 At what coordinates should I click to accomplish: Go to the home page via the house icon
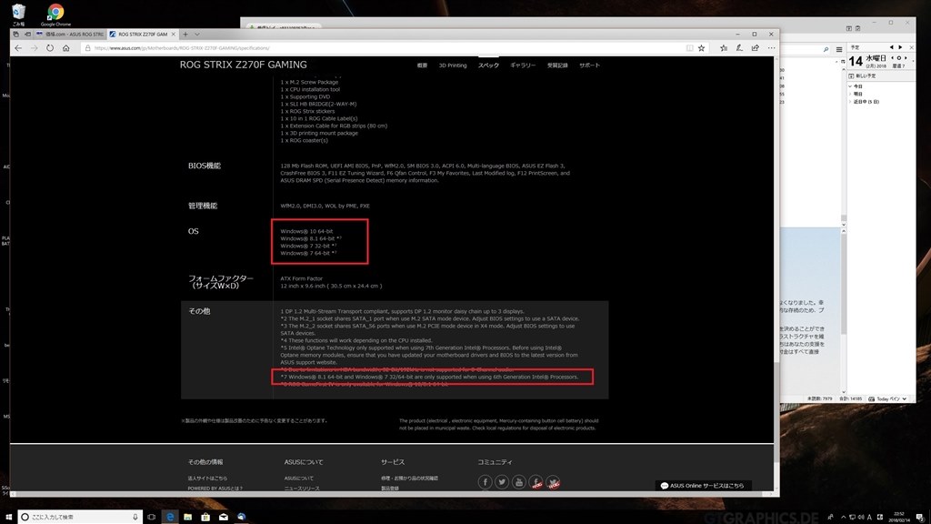point(65,48)
